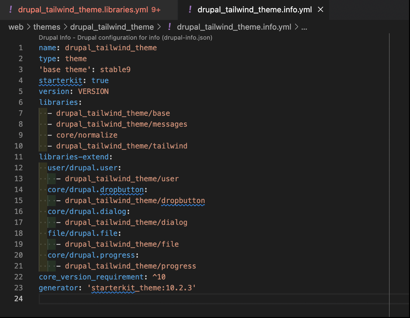Click 'drupal_tailwind_theme/progress' entry

click(x=131, y=266)
